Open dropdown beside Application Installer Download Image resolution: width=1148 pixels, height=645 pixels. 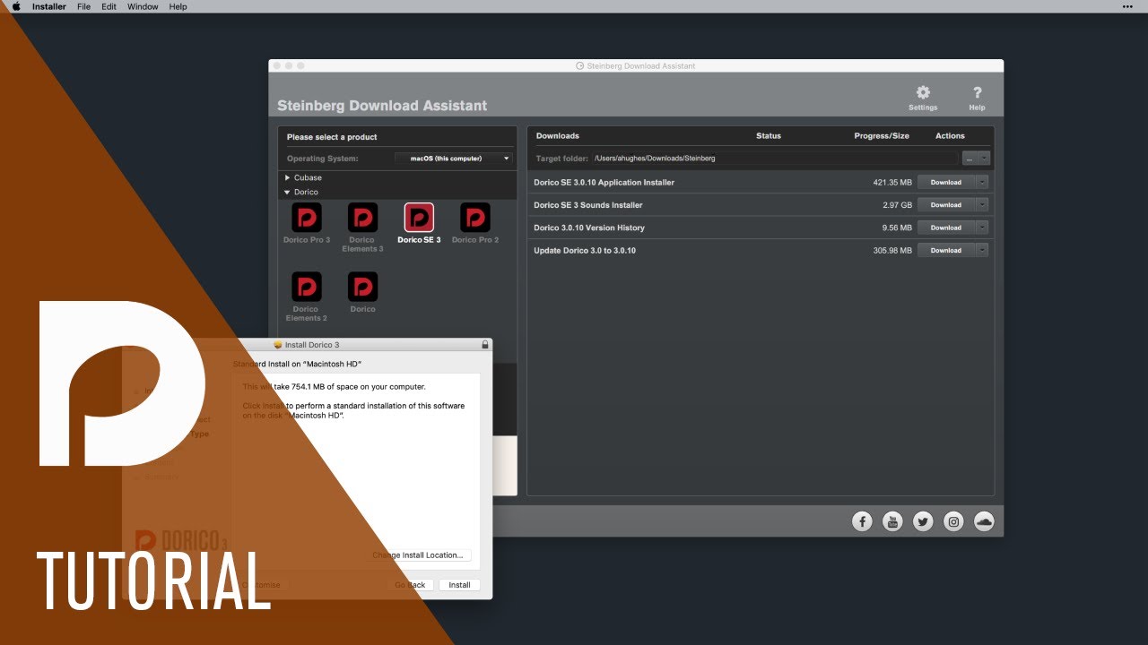(x=982, y=182)
